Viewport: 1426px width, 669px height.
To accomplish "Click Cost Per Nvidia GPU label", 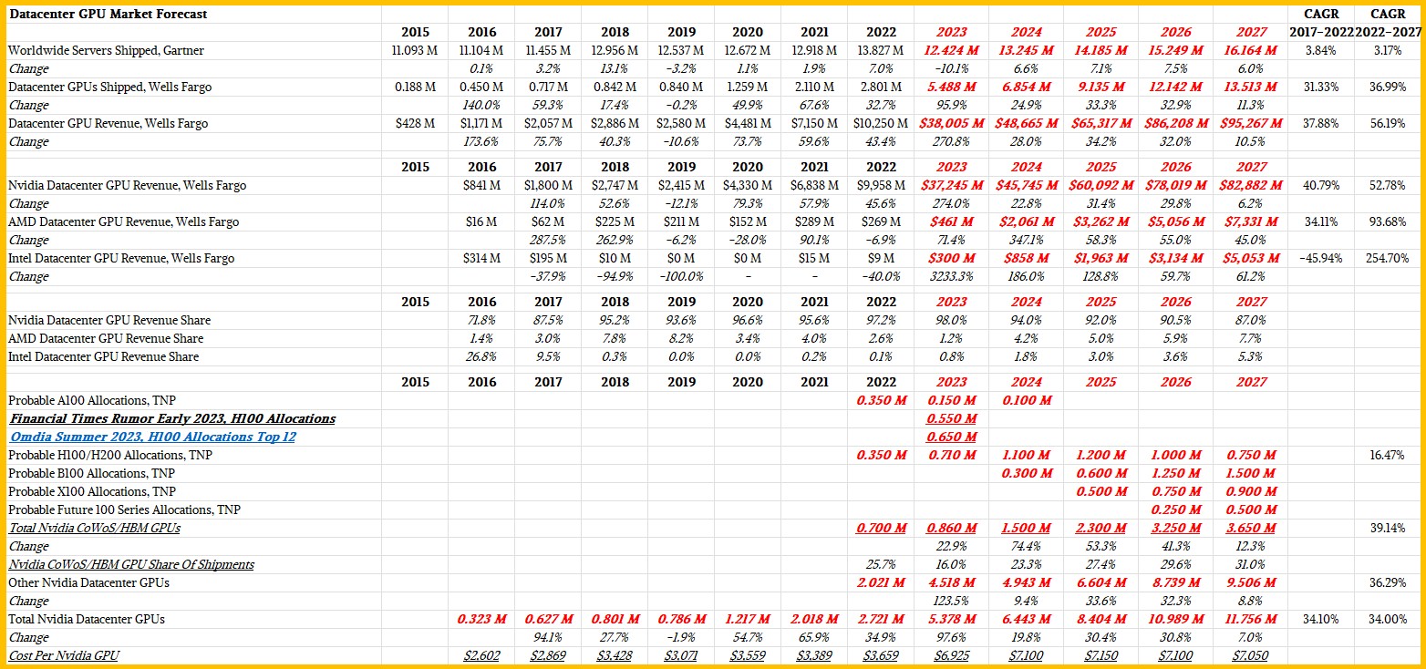I will pos(64,655).
